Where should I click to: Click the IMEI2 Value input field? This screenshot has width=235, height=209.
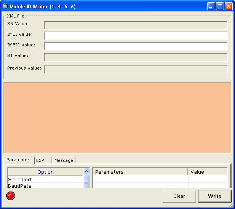136,46
